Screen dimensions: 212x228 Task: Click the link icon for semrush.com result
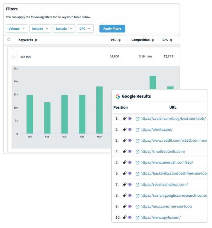[124, 162]
